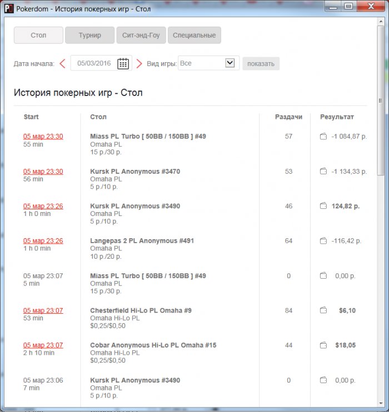389x412 pixels.
Task: Open 05 мар 23:07 link for Chesterfield Hi-Lo
Action: click(43, 310)
